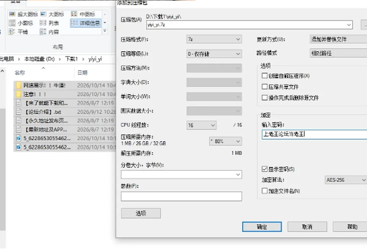Click 本地磁盘 (D:) in the address bar
This screenshot has height=249, width=367.
39,59
